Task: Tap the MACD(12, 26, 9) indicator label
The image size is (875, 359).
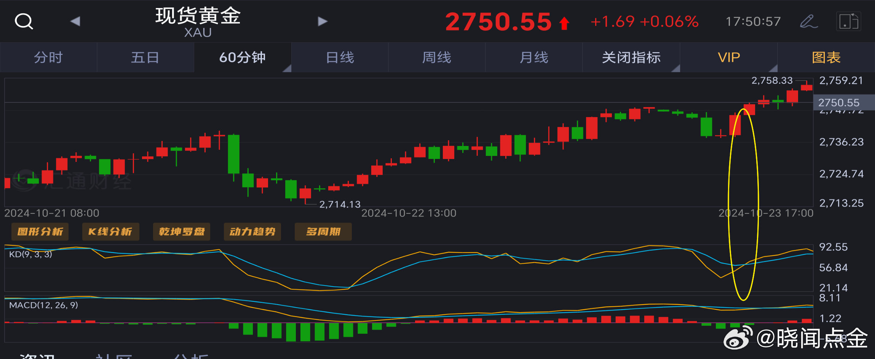Action: click(x=43, y=305)
